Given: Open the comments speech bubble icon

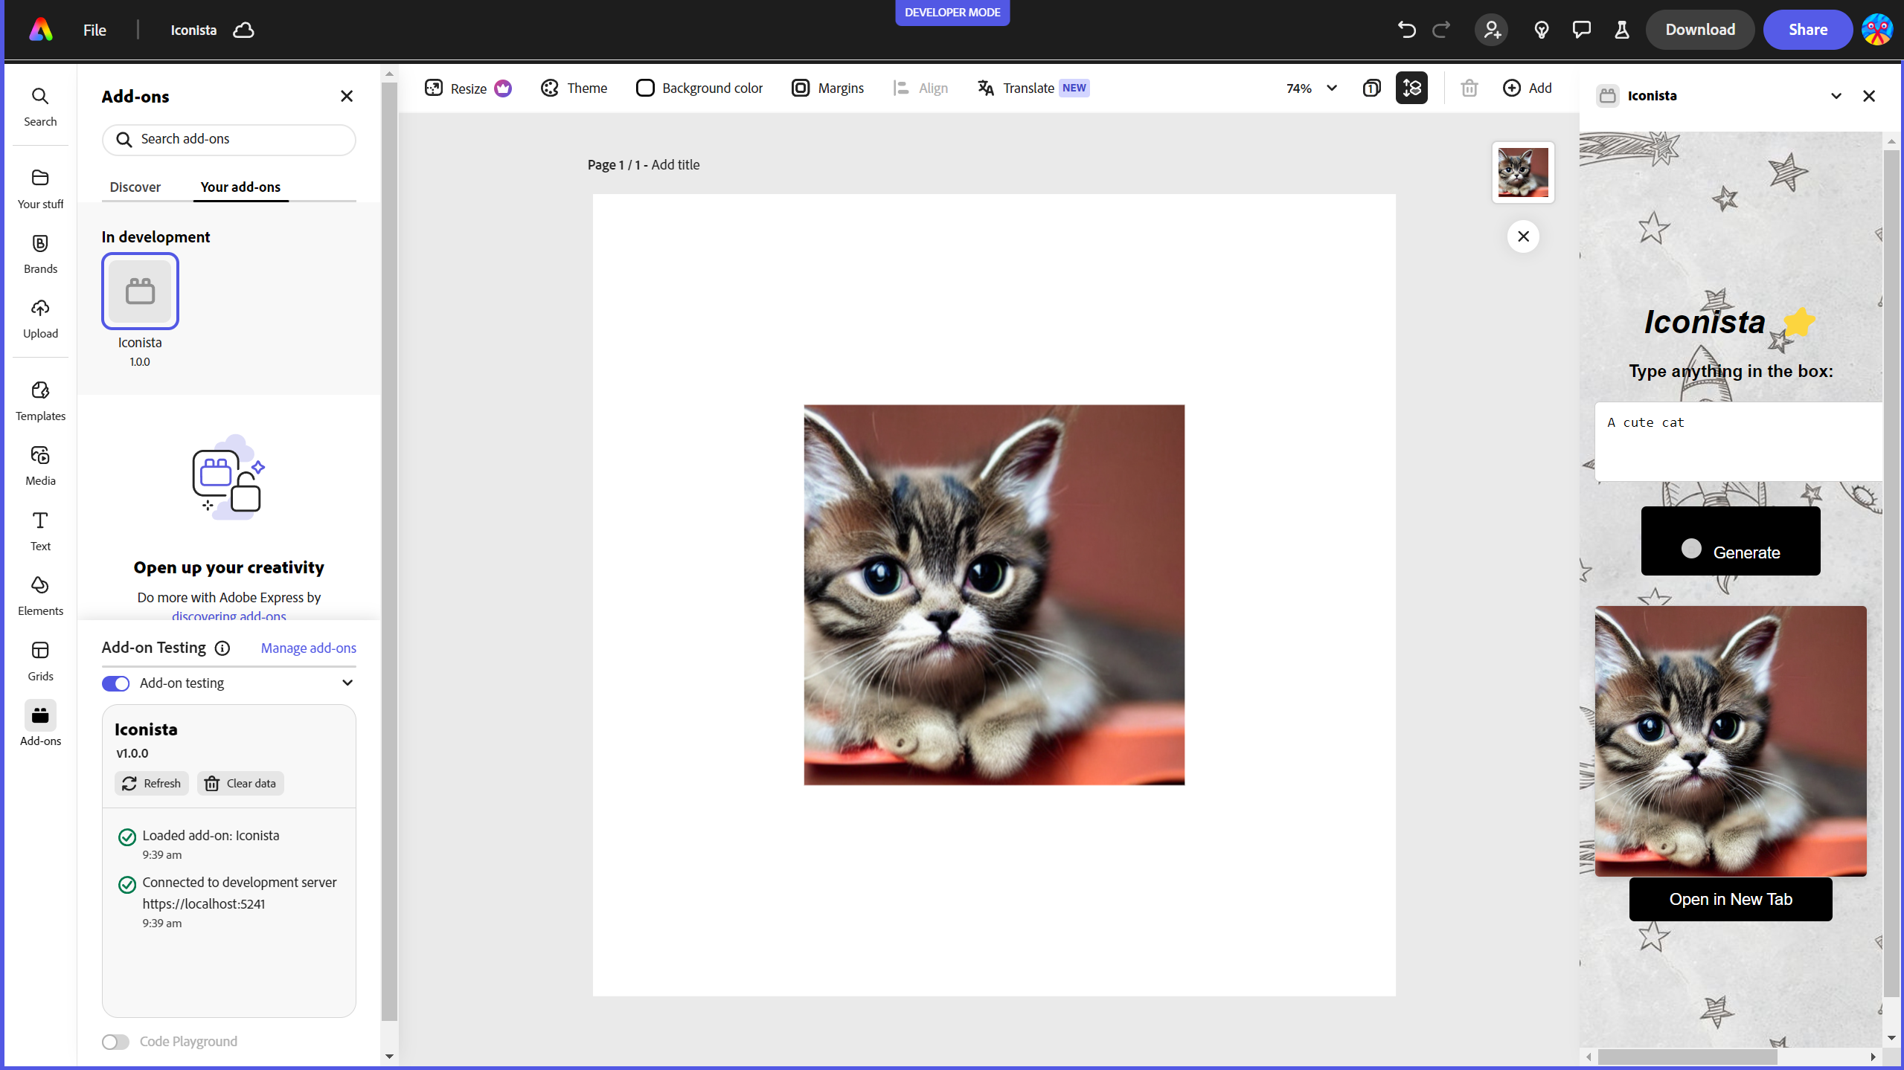Looking at the screenshot, I should pyautogui.click(x=1581, y=30).
